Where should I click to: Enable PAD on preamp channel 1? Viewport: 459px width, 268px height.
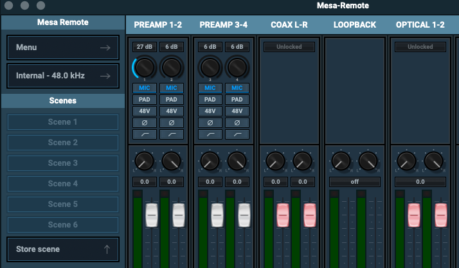point(144,100)
